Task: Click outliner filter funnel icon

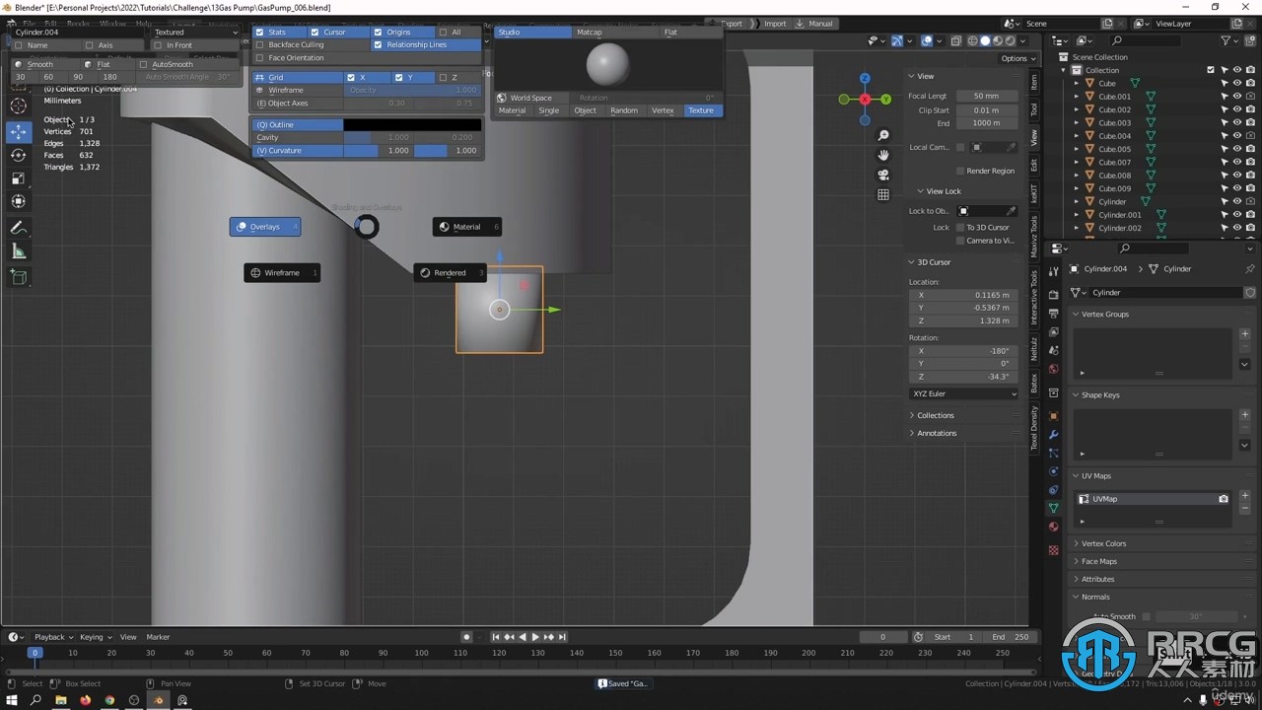Action: tap(1226, 40)
